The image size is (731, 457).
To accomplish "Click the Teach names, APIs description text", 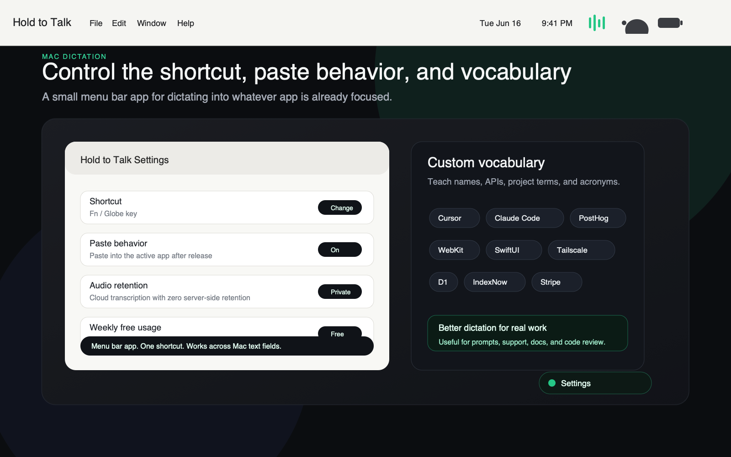I will pyautogui.click(x=524, y=182).
